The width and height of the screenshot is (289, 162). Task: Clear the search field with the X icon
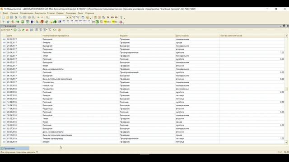click(x=70, y=17)
